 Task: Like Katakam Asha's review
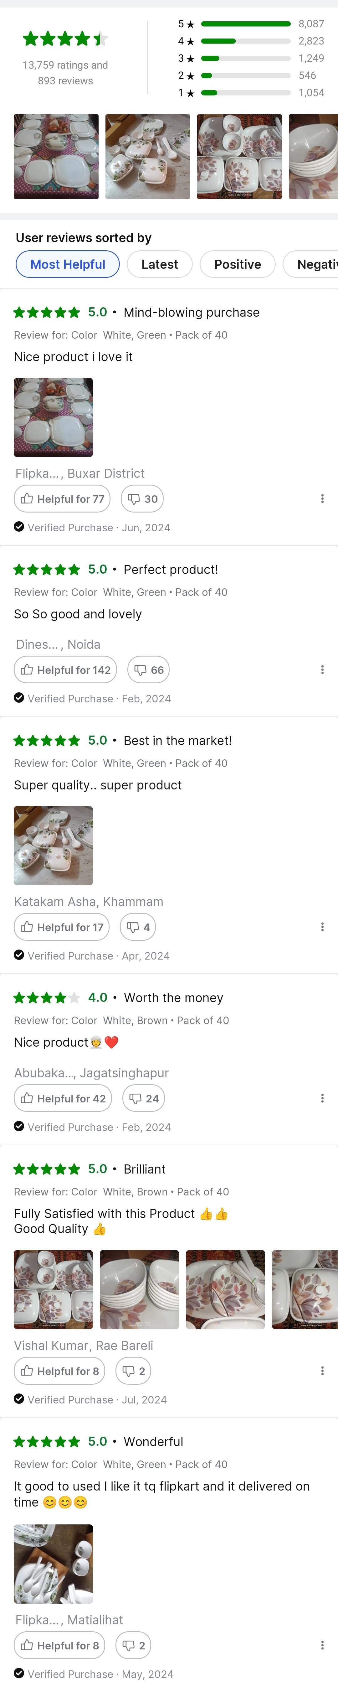(x=61, y=927)
